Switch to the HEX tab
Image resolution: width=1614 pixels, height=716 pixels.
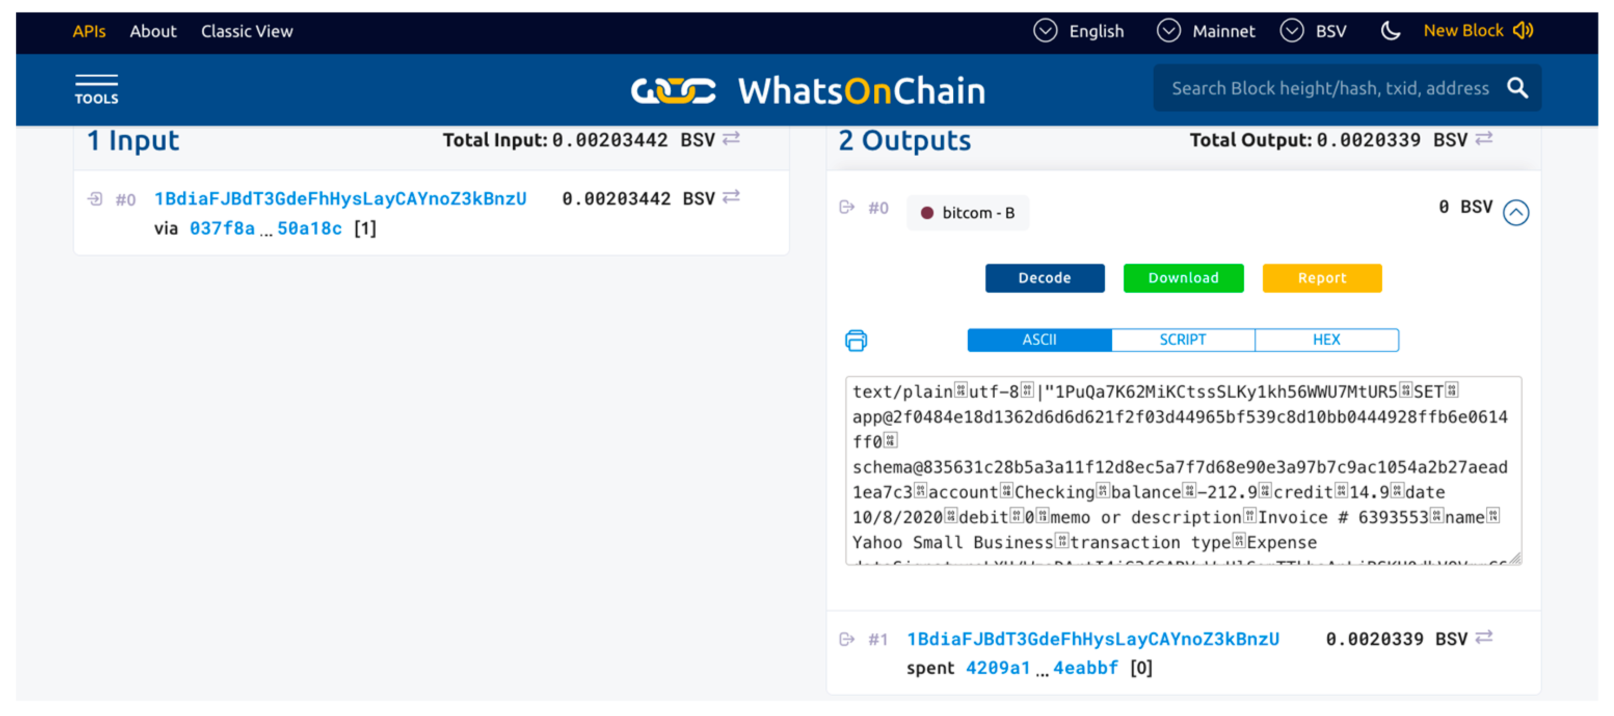tap(1326, 340)
